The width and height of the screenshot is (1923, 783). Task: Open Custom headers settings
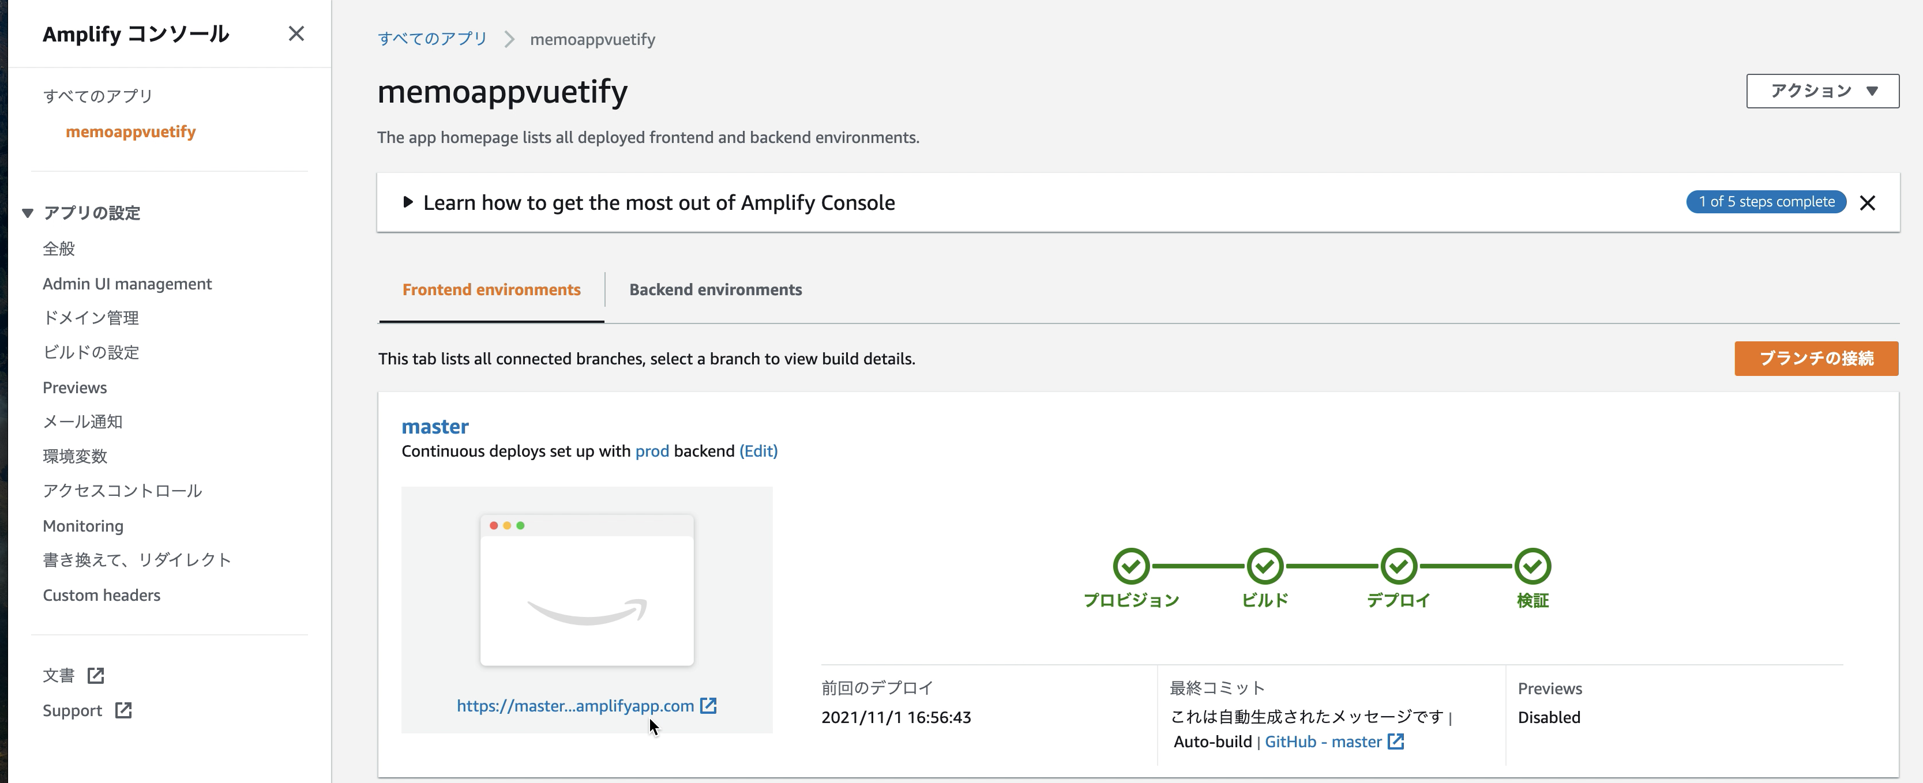coord(102,595)
